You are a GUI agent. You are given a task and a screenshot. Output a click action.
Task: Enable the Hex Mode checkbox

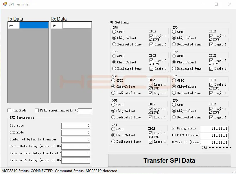tap(9, 110)
